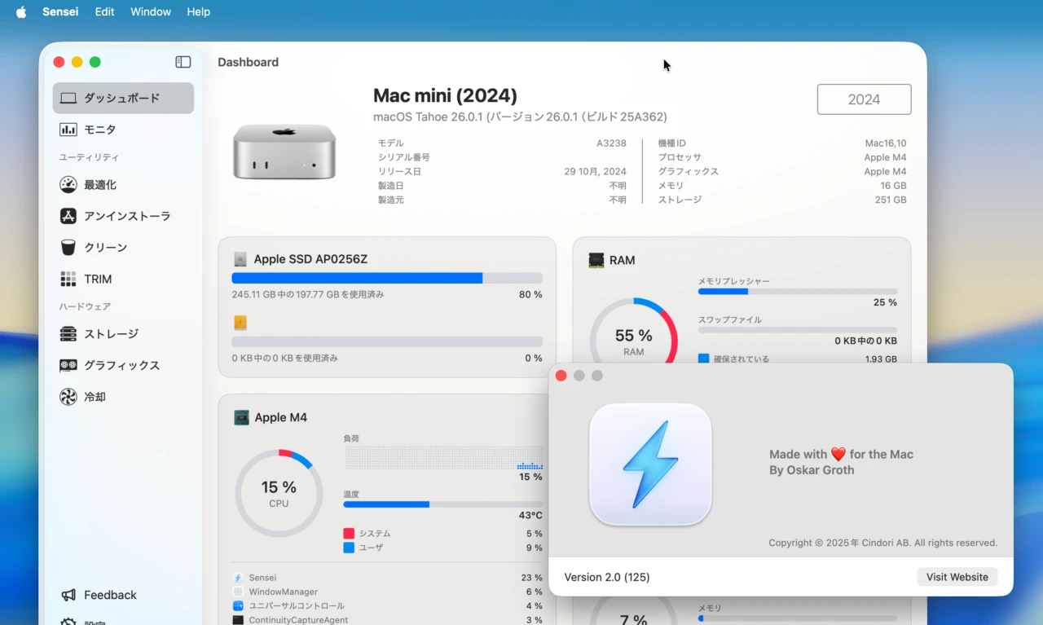Open the ストレージ storage section
This screenshot has height=625, width=1043.
click(x=111, y=334)
